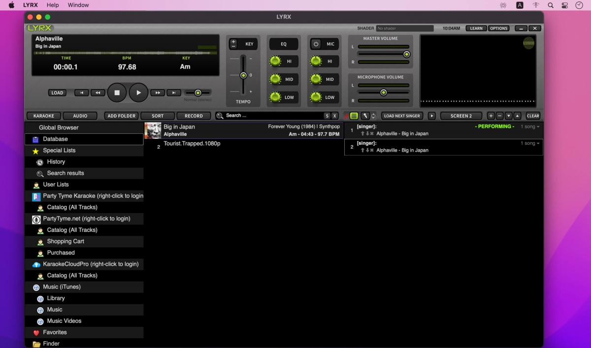The height and width of the screenshot is (348, 591).
Task: Start playback with the large play button
Action: [139, 93]
